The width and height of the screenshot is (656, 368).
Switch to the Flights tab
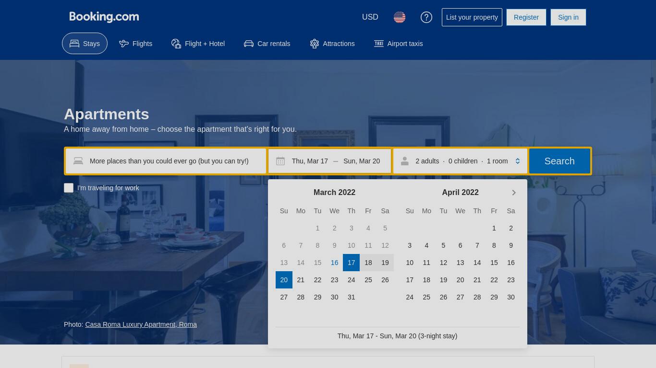(135, 44)
